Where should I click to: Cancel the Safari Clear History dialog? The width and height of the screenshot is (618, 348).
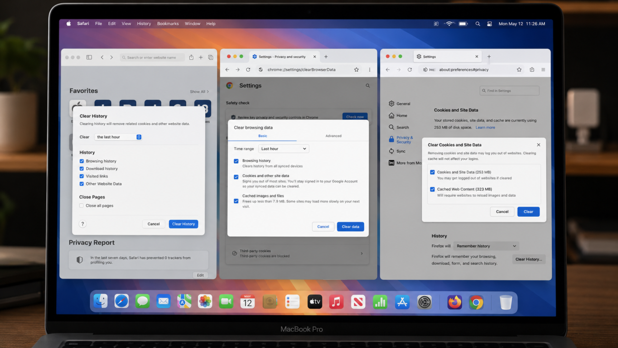154,224
